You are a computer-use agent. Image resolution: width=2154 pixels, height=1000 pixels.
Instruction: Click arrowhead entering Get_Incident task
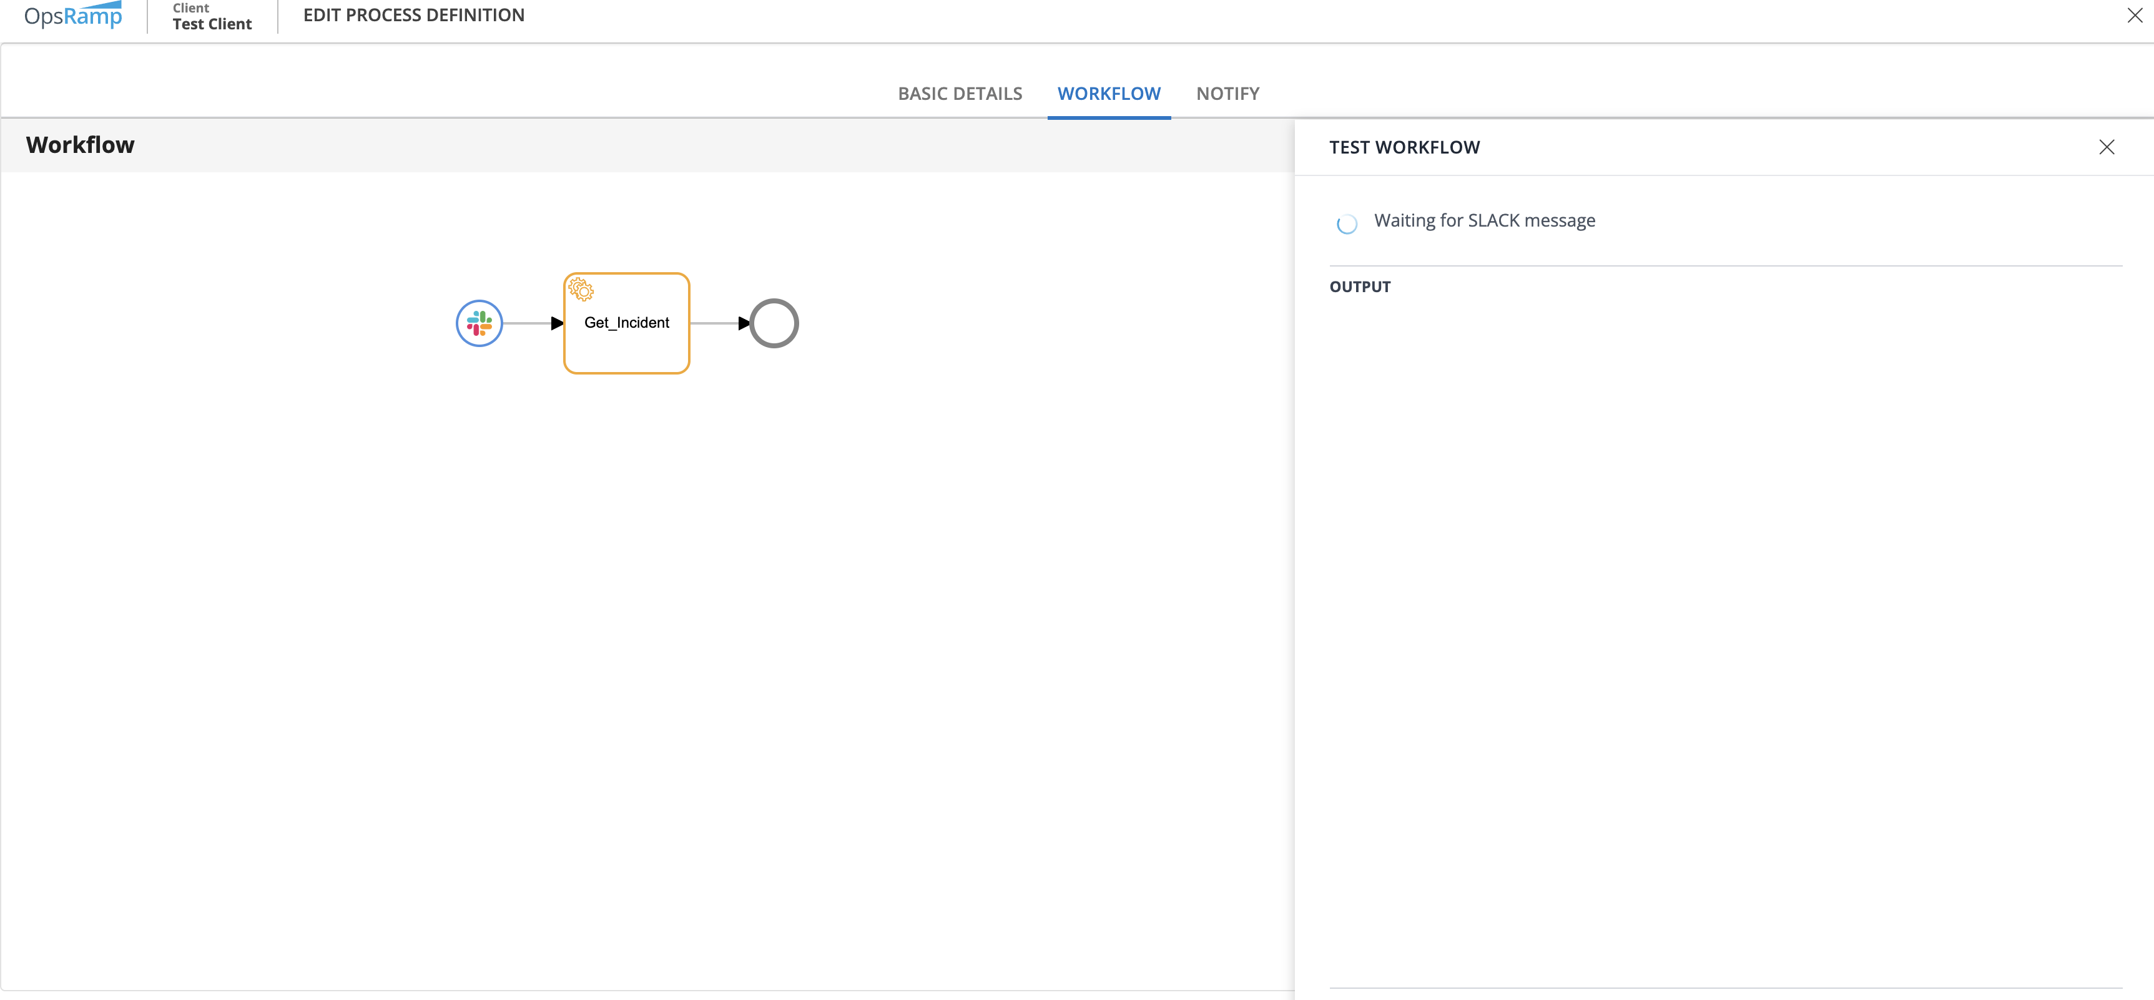click(x=557, y=323)
